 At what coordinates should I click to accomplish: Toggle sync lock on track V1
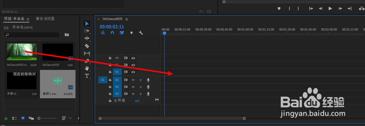pos(126,72)
